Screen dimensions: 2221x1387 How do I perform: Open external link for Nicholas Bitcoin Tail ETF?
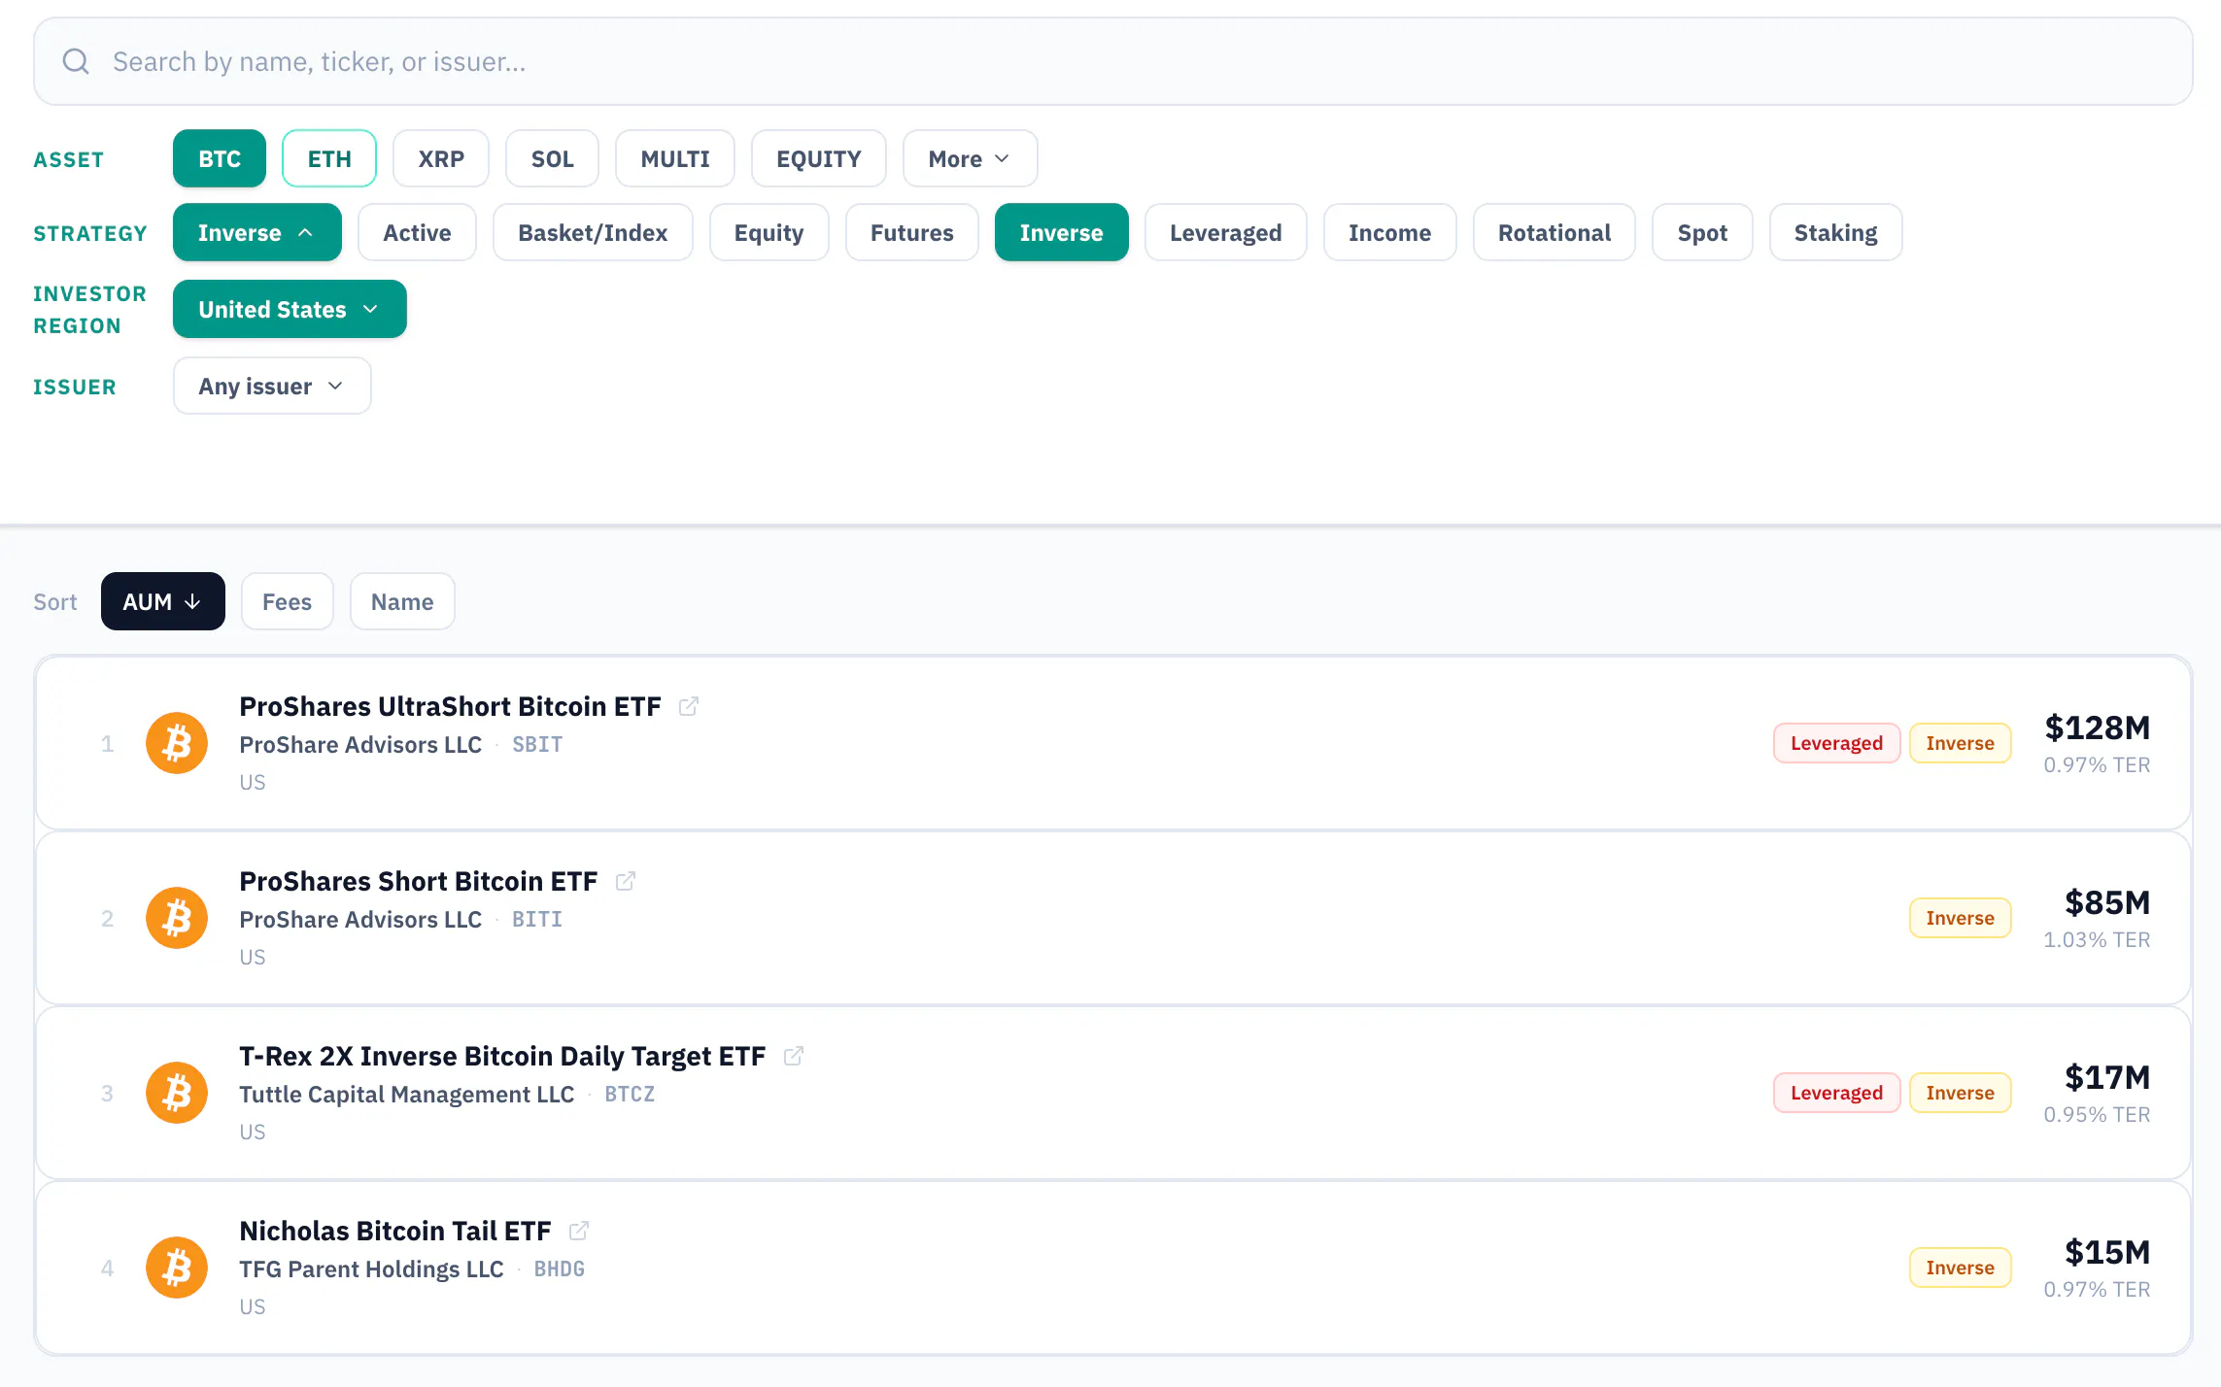pos(579,1231)
